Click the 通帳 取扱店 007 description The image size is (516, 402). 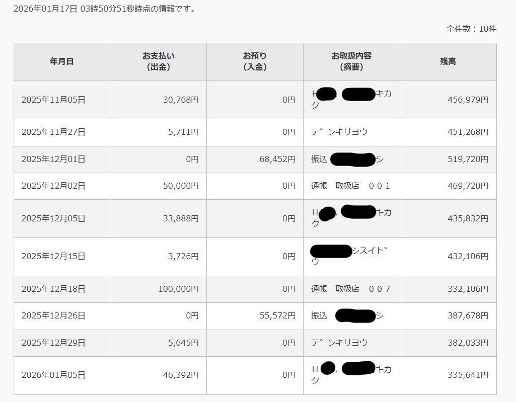(x=350, y=289)
